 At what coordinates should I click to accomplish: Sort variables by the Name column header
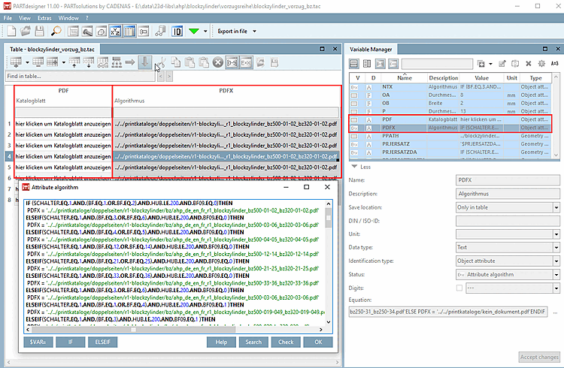click(x=405, y=77)
